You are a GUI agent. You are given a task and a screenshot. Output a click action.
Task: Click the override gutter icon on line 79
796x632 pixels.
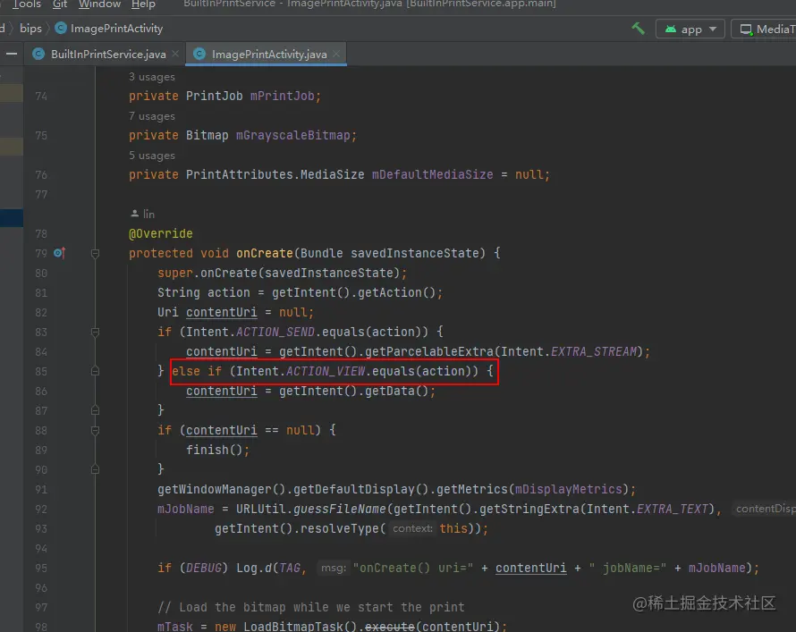[59, 253]
